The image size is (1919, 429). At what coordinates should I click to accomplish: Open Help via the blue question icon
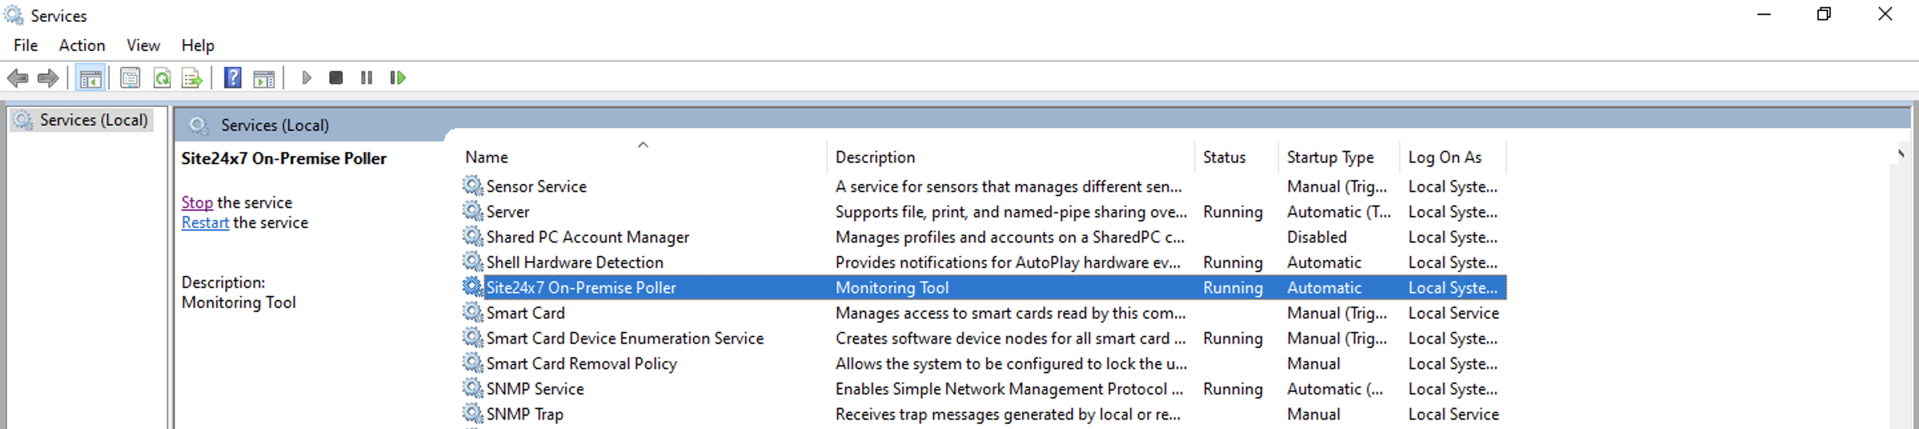[x=233, y=77]
